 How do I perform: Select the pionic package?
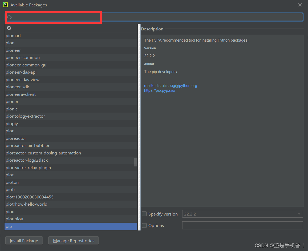point(71,109)
